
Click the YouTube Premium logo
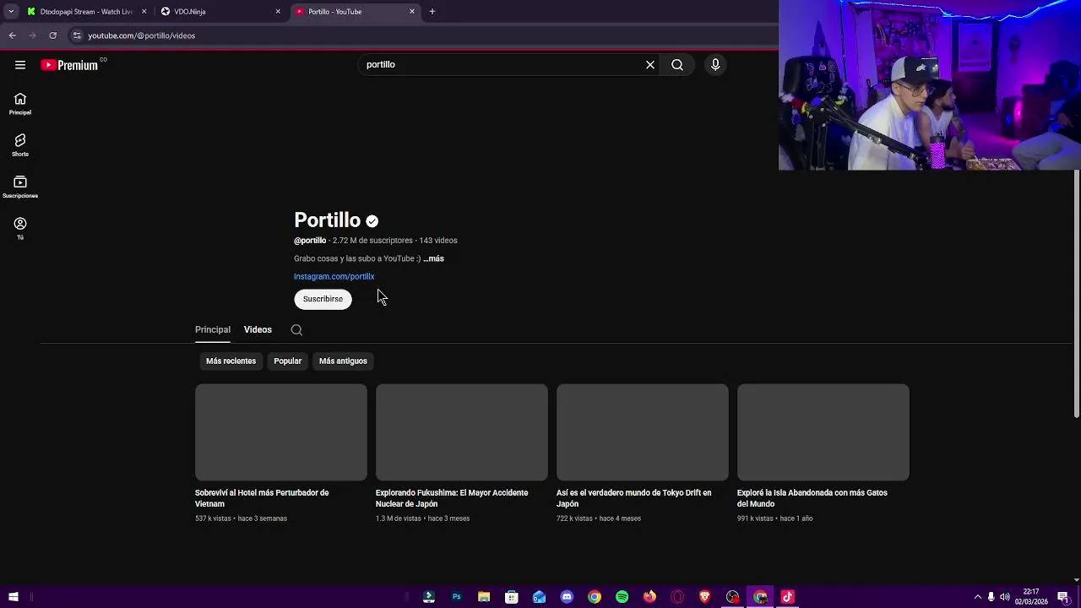pos(69,65)
